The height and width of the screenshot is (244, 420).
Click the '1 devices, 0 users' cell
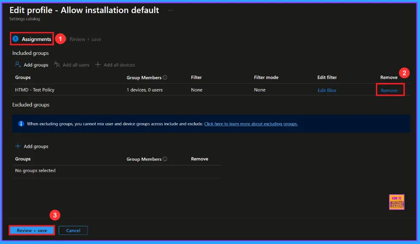(144, 90)
